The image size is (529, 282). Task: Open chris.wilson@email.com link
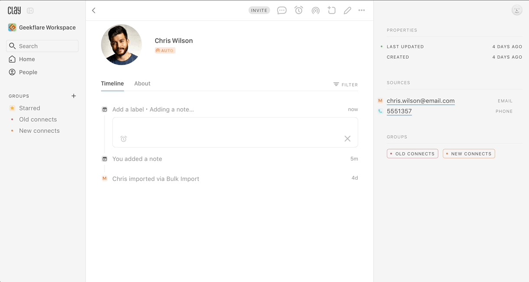pos(421,101)
